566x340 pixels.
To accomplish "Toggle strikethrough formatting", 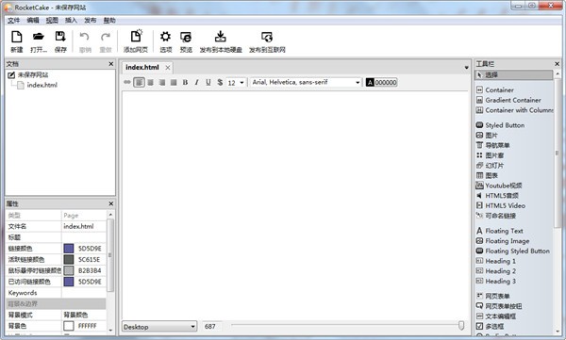I will click(x=220, y=82).
